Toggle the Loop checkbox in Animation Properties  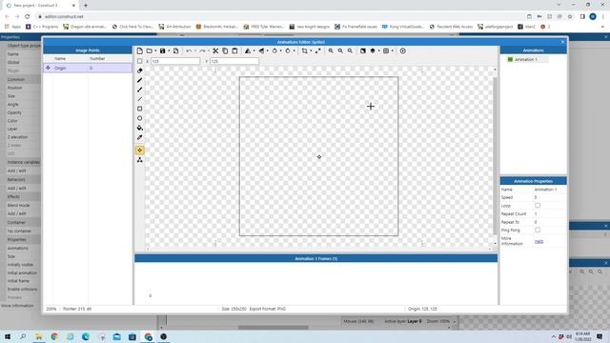538,206
